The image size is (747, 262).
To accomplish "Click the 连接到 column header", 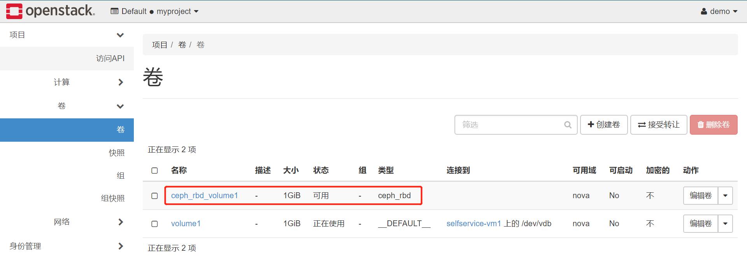I will pyautogui.click(x=458, y=170).
